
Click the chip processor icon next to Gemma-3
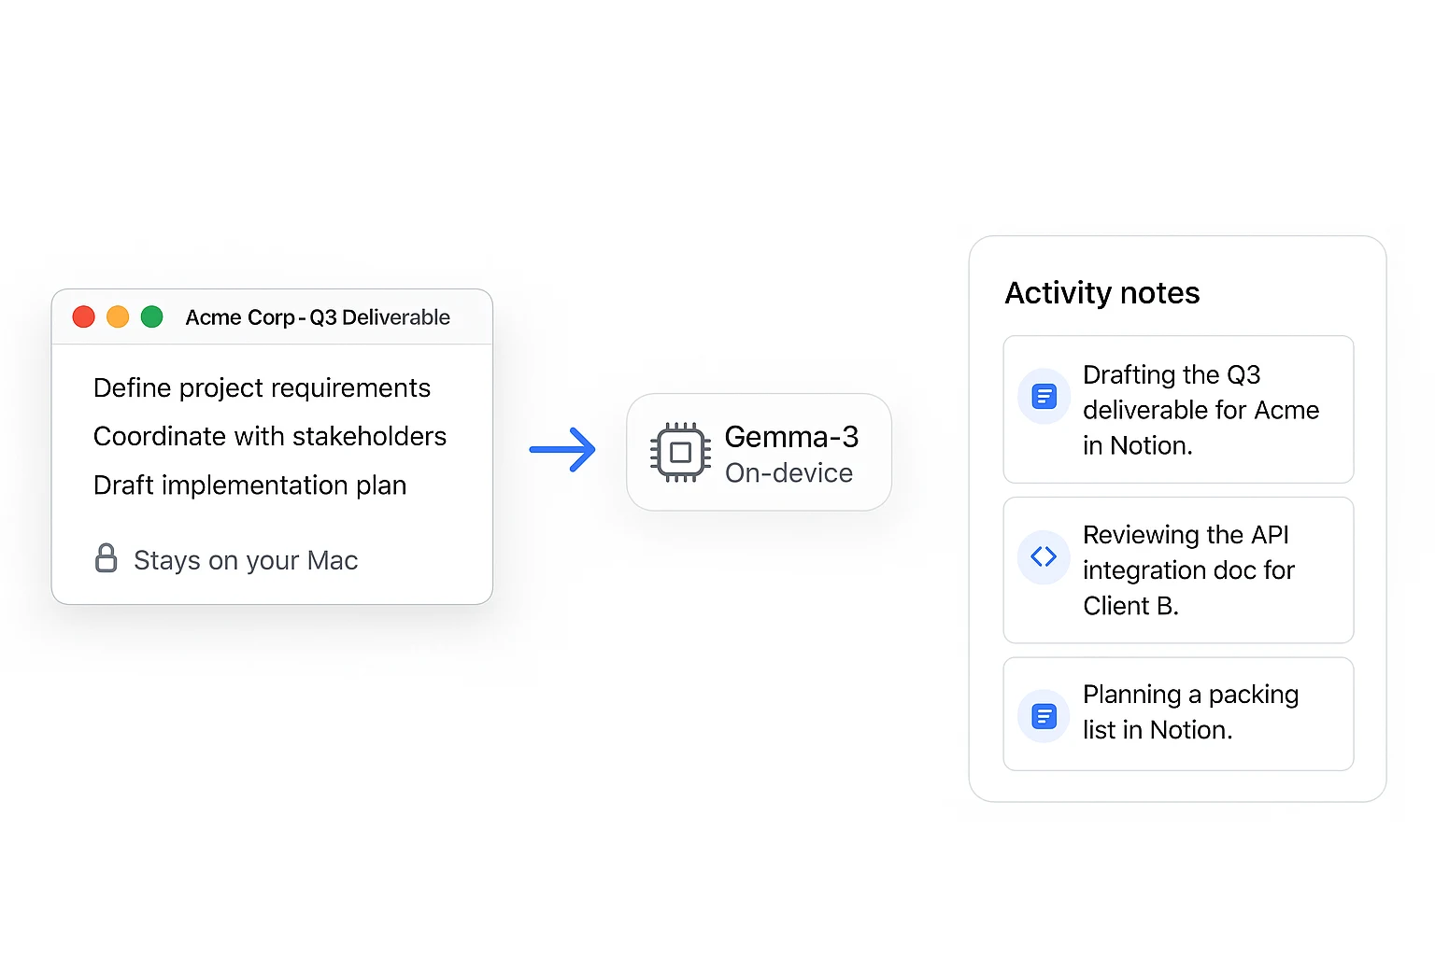point(680,453)
